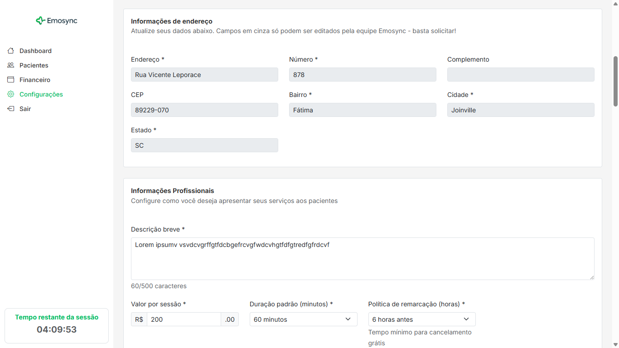619x348 pixels.
Task: Click the Sair logout icon
Action: click(11, 109)
